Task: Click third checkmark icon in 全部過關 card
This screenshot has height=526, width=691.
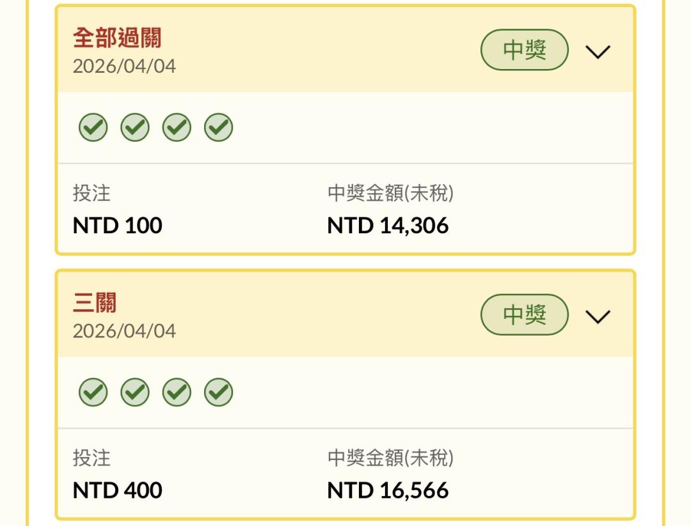Action: (177, 128)
